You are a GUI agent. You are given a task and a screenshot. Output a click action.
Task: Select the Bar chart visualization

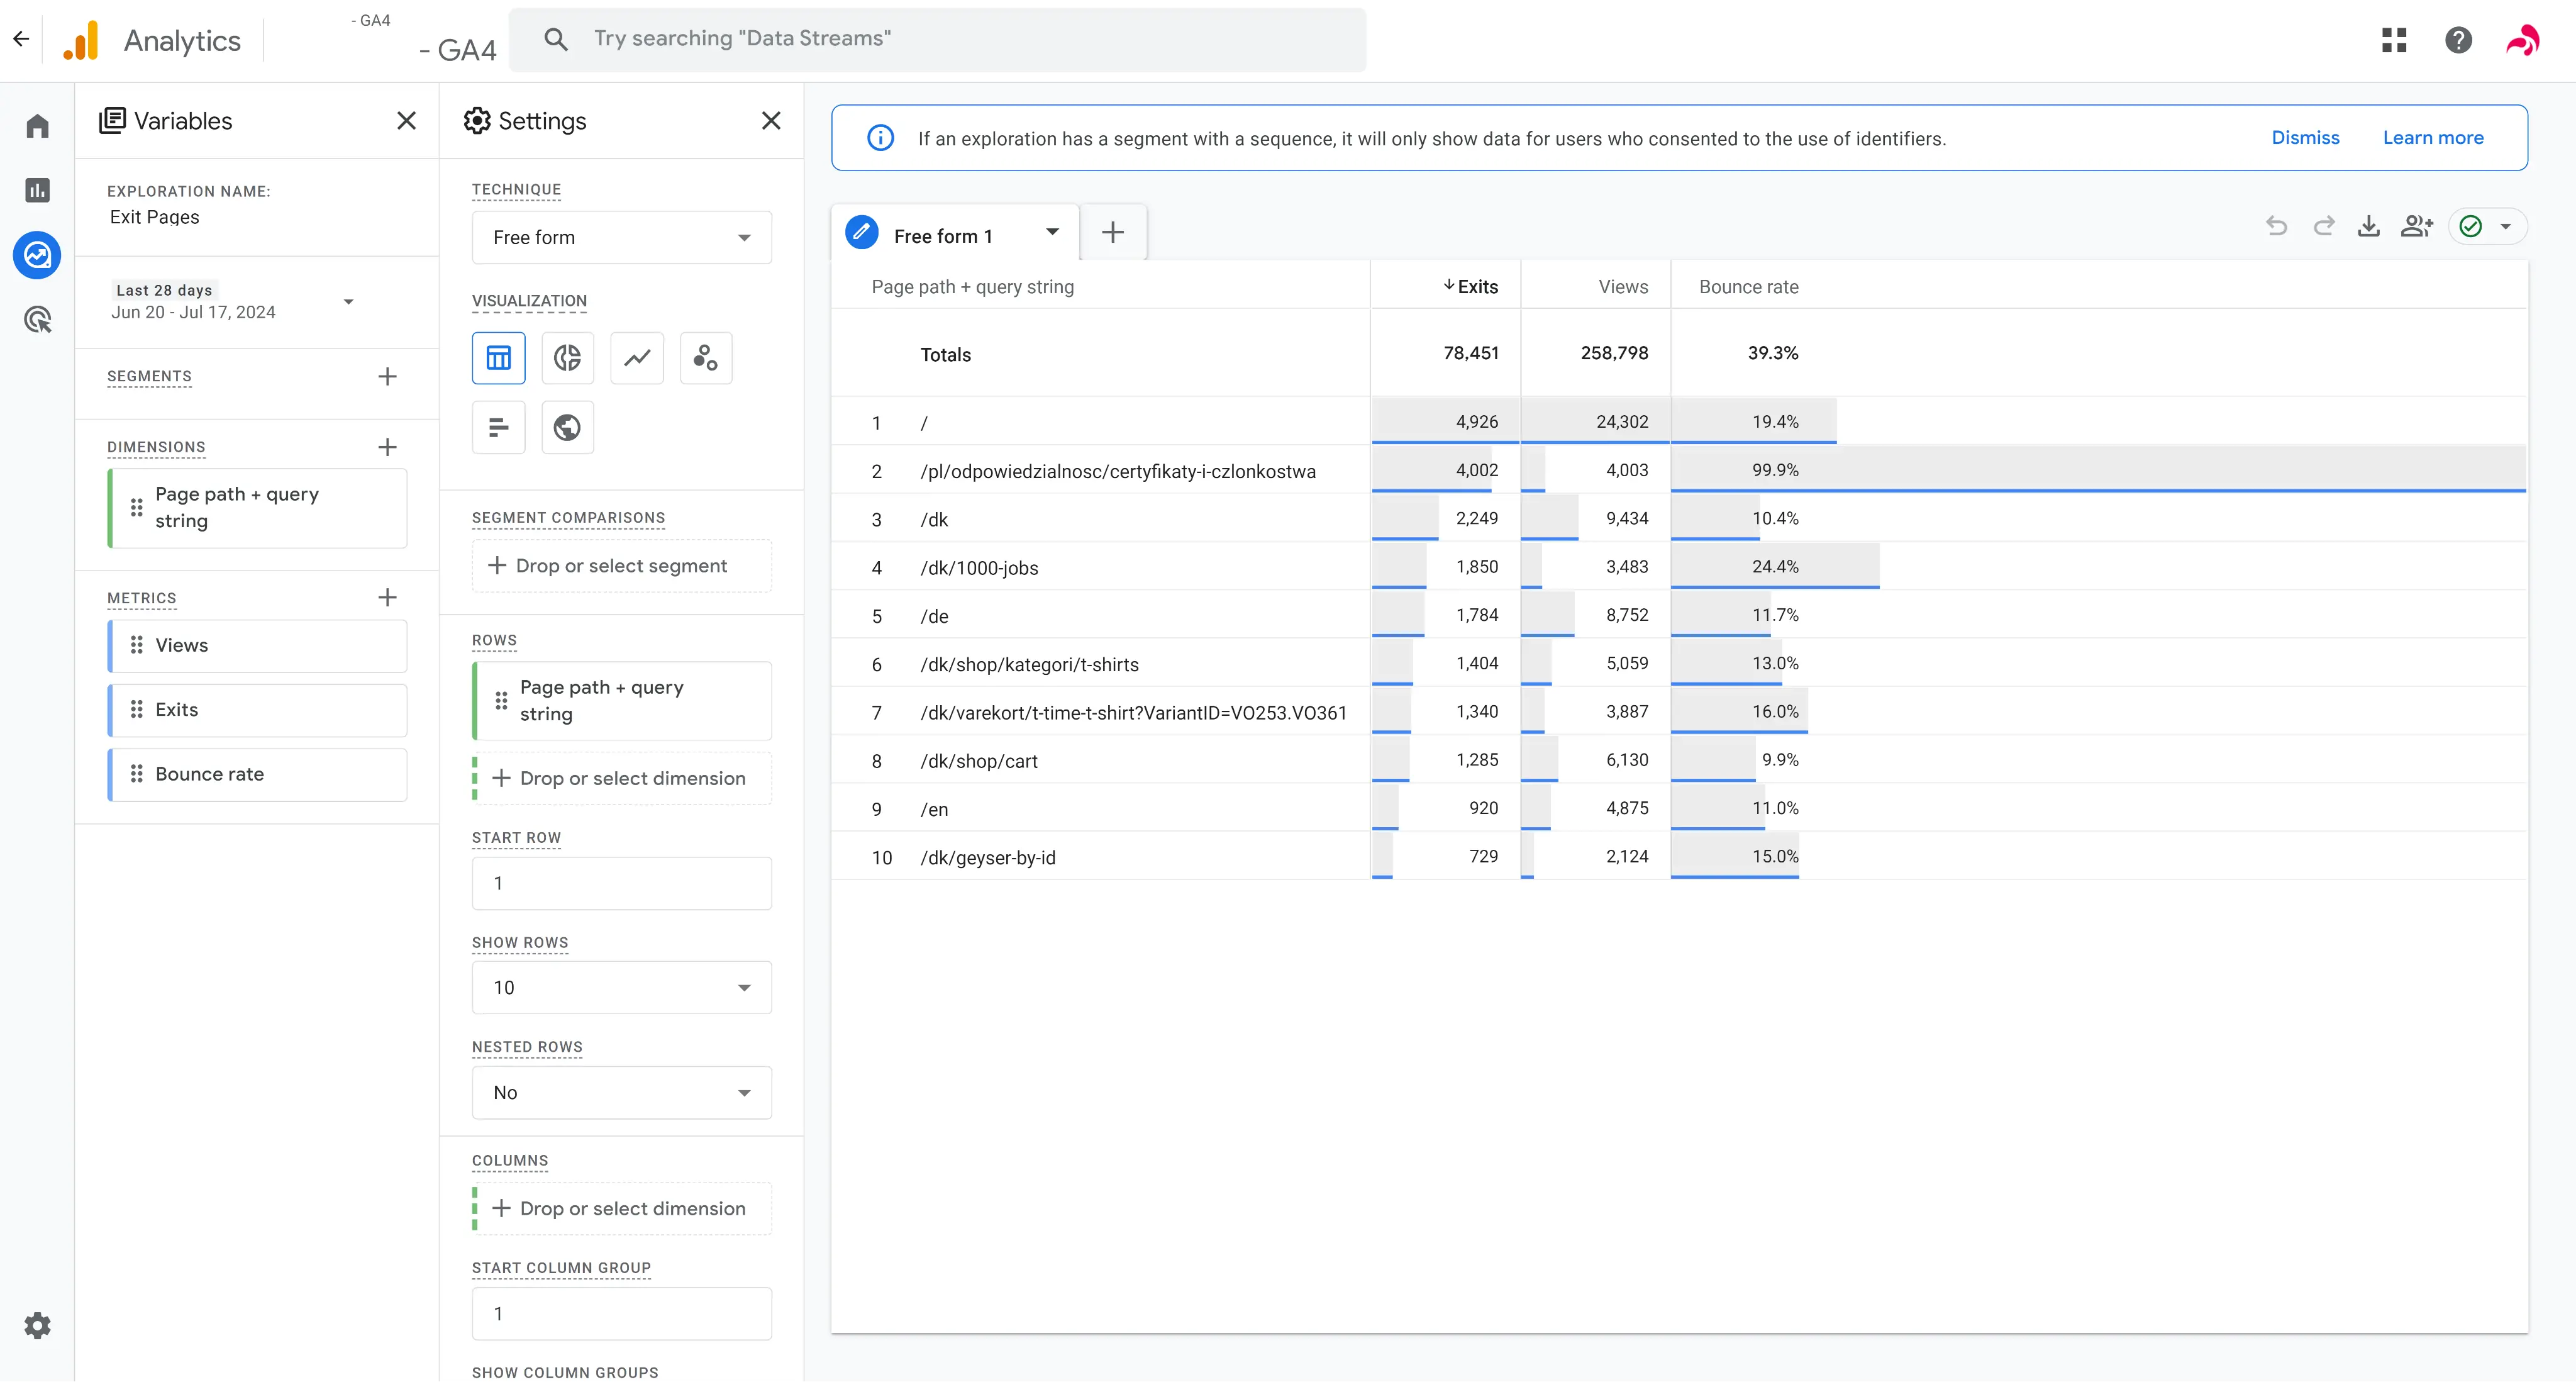pyautogui.click(x=498, y=428)
